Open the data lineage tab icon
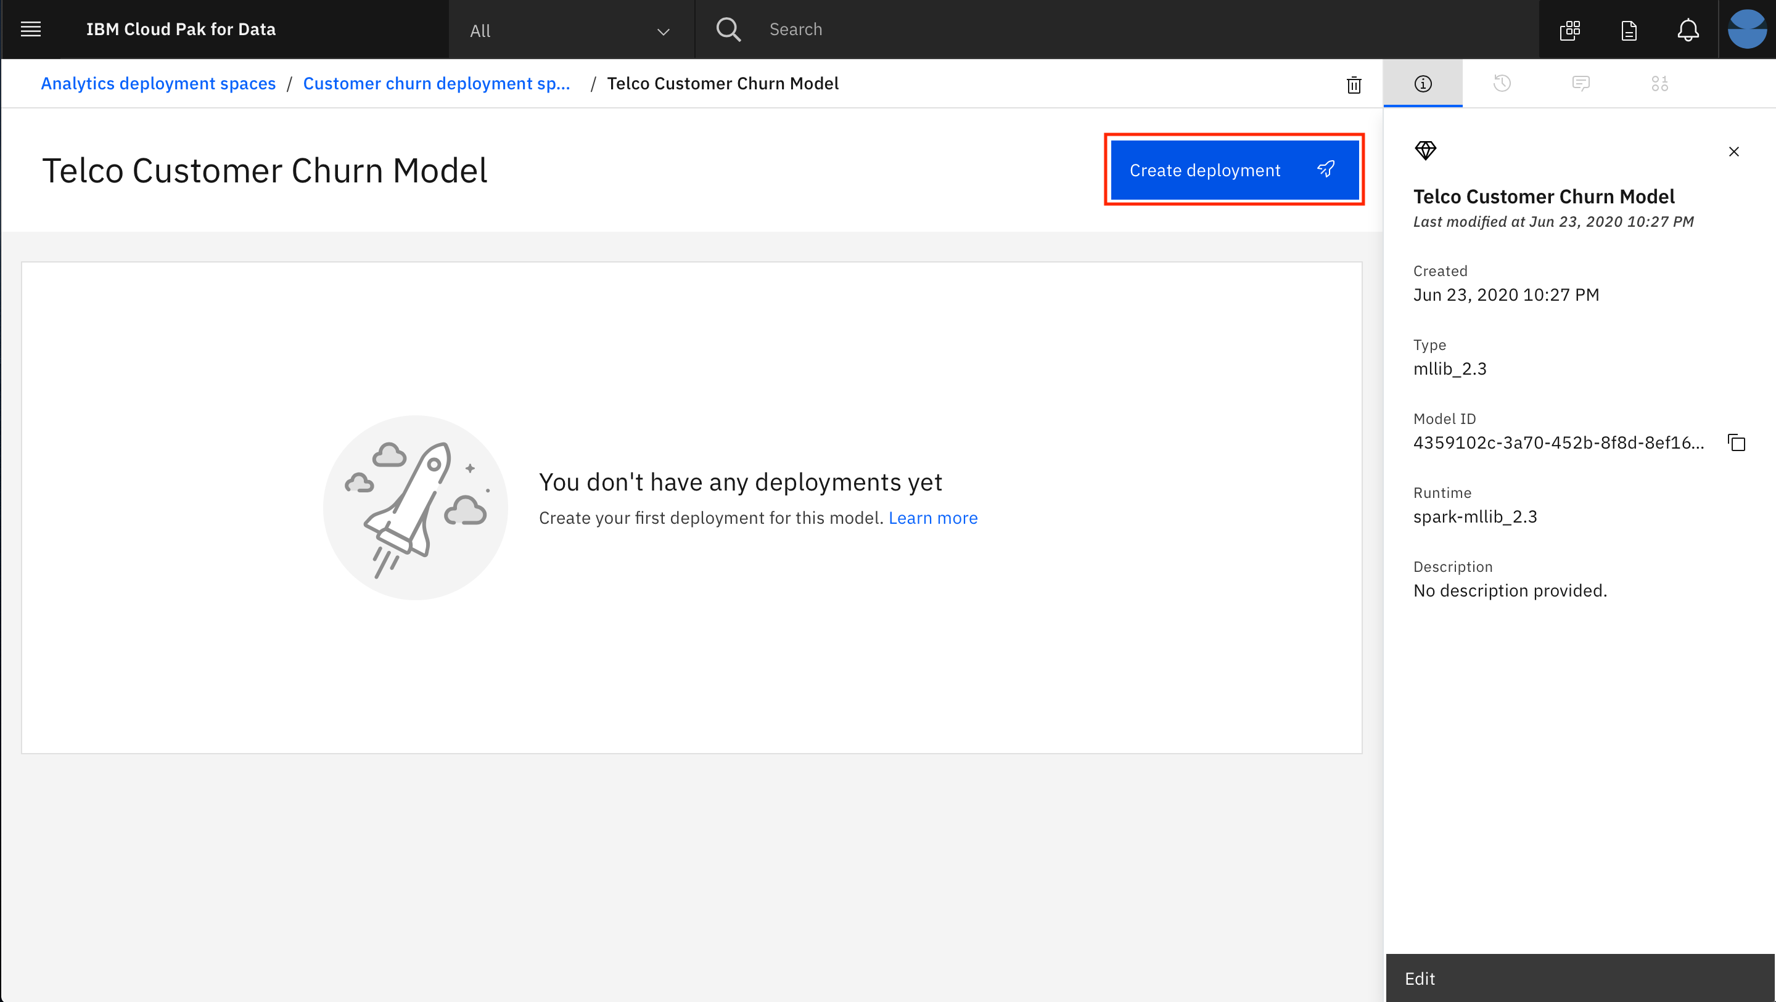Viewport: 1776px width, 1002px height. (1659, 83)
